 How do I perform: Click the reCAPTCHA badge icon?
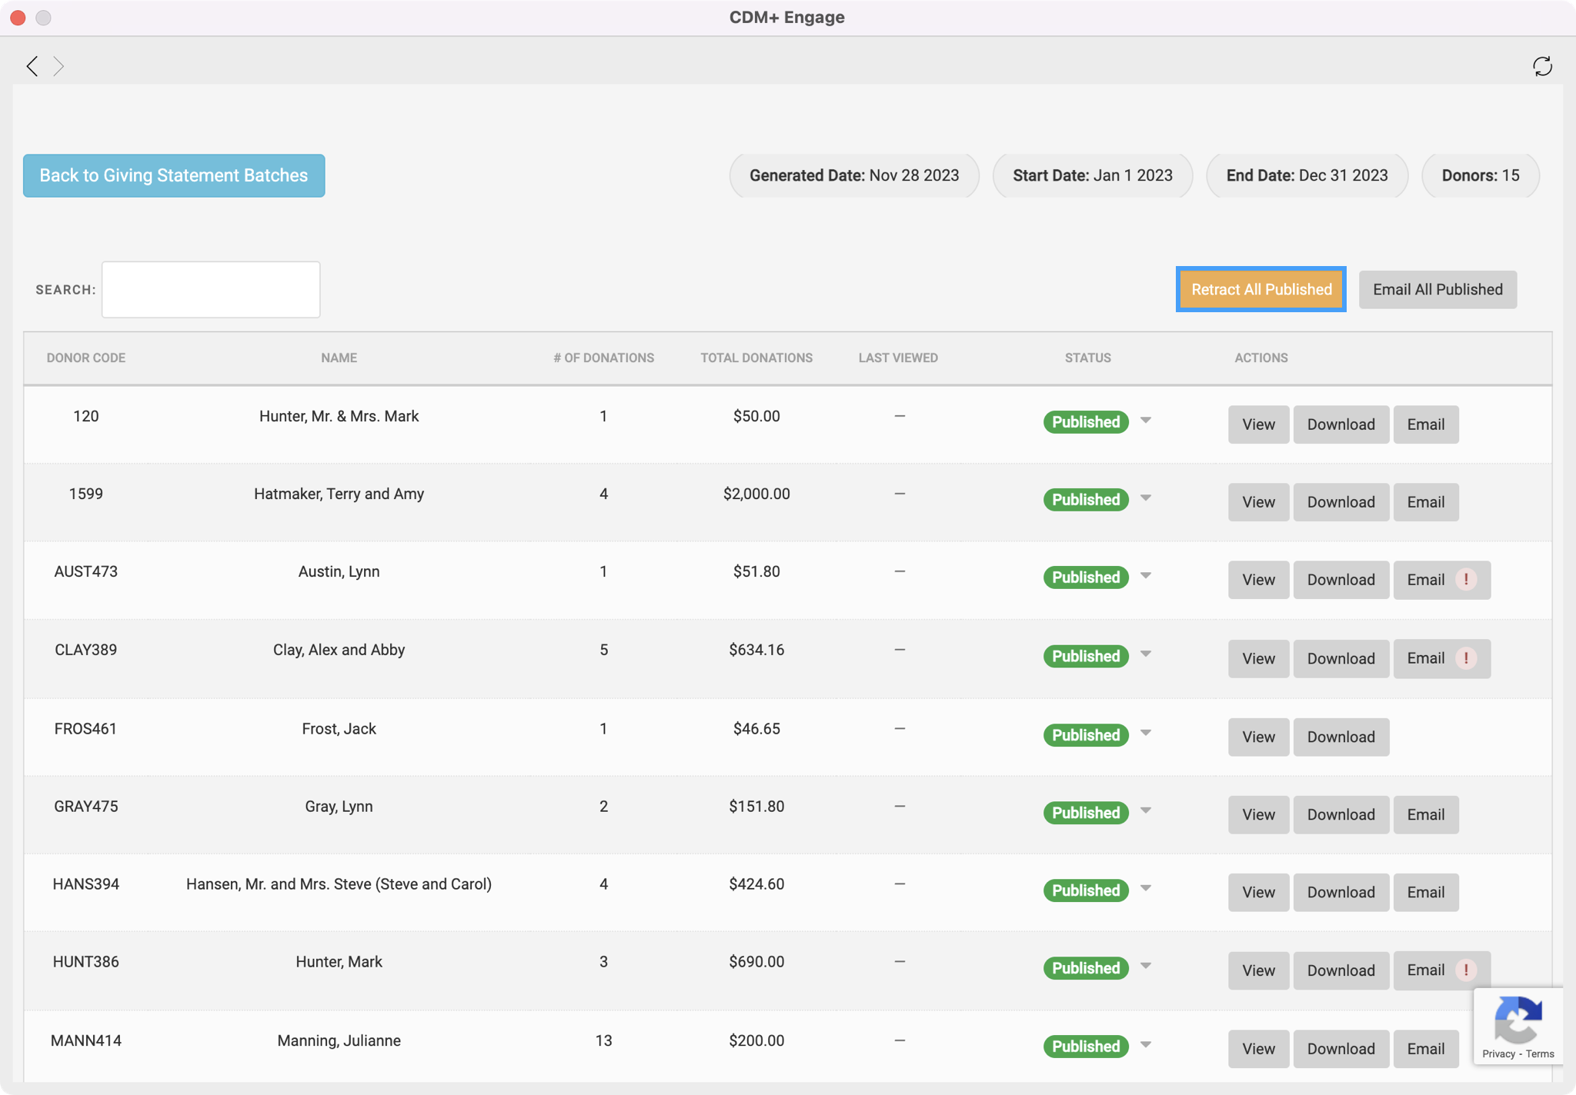(1518, 1020)
